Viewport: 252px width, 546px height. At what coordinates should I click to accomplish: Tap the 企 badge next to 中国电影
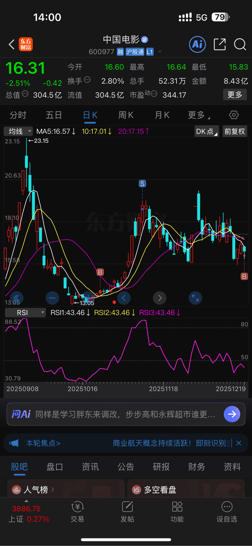(145, 40)
